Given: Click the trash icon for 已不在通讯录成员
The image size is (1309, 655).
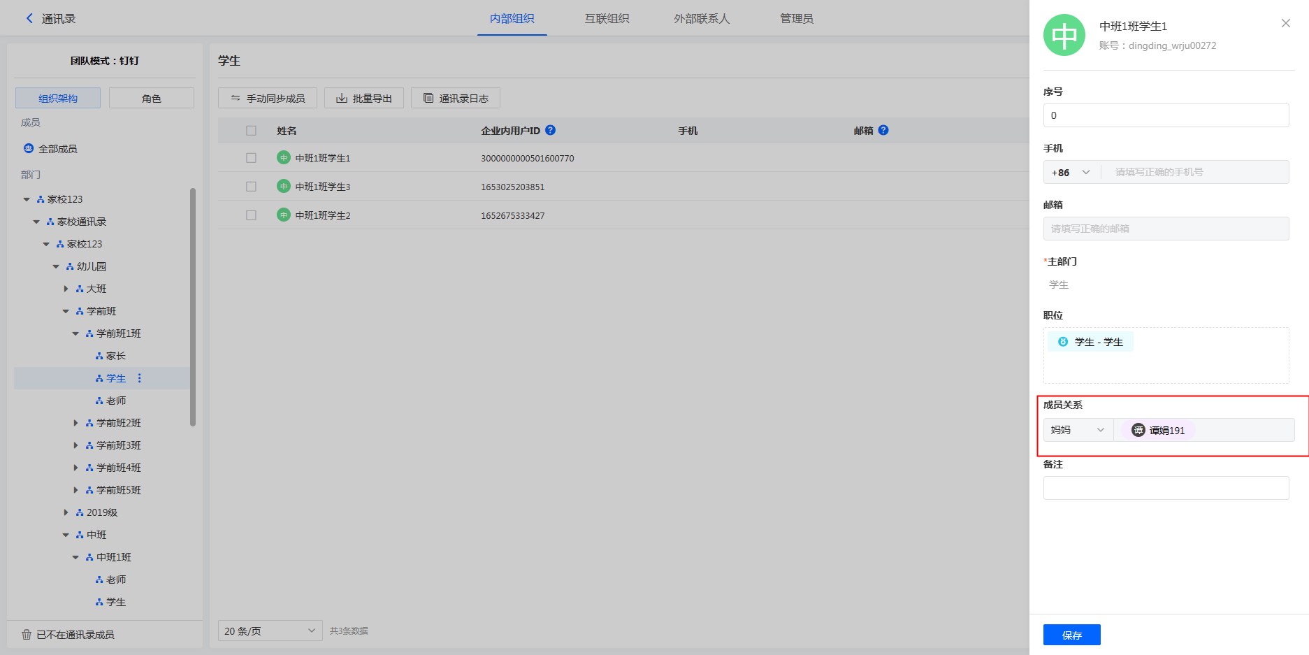Looking at the screenshot, I should coord(27,635).
